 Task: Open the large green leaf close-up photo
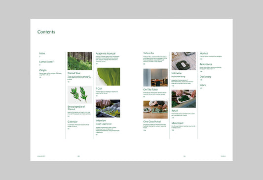pyautogui.click(x=108, y=77)
